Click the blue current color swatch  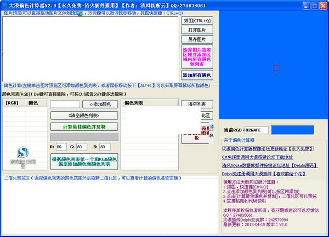click(292, 130)
